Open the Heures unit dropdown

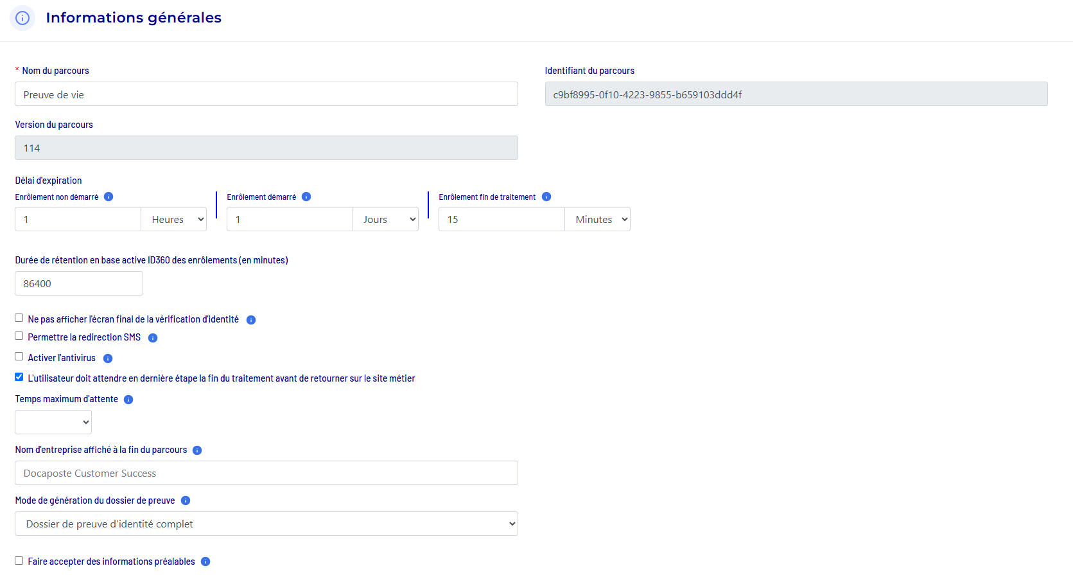(x=174, y=220)
